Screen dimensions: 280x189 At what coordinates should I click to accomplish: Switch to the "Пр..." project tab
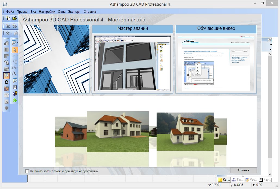click(238, 180)
